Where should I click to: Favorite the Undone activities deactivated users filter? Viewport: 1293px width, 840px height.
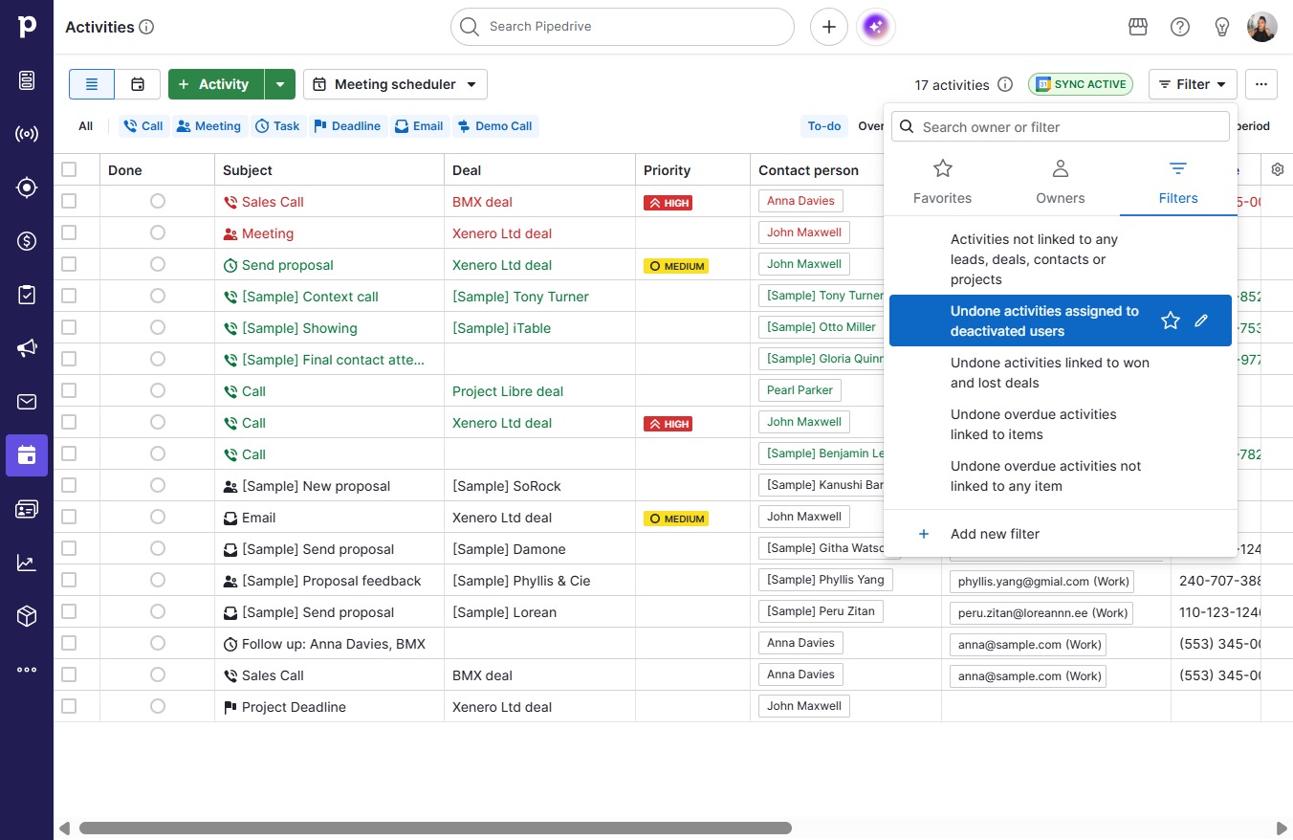1171,321
